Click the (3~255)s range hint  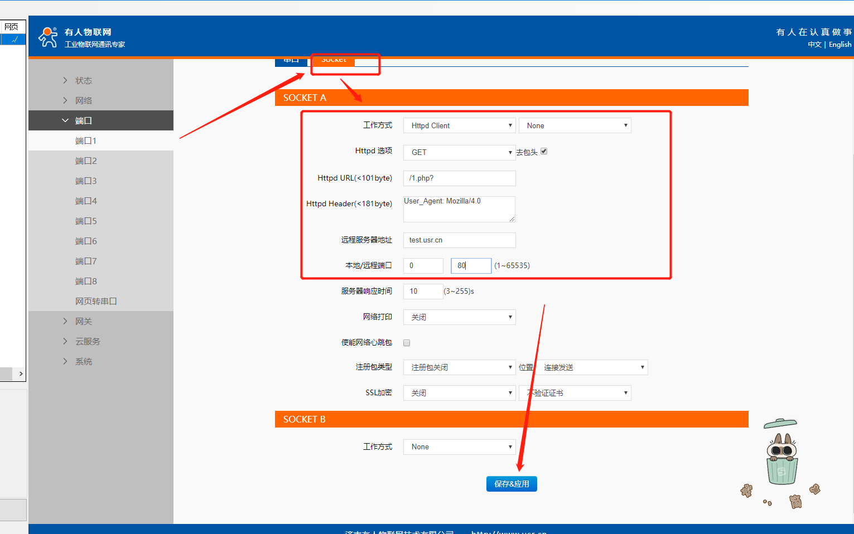click(459, 291)
